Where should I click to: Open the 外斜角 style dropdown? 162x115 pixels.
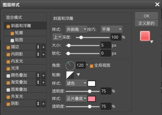pos(76,30)
